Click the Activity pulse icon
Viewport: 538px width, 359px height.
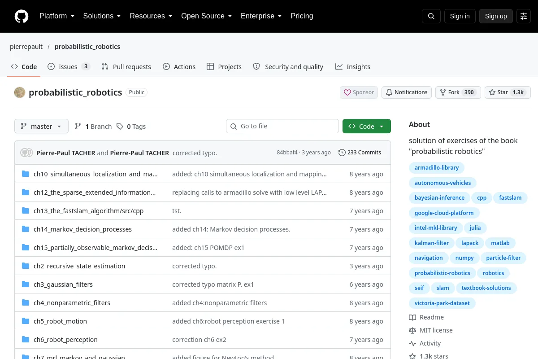412,343
